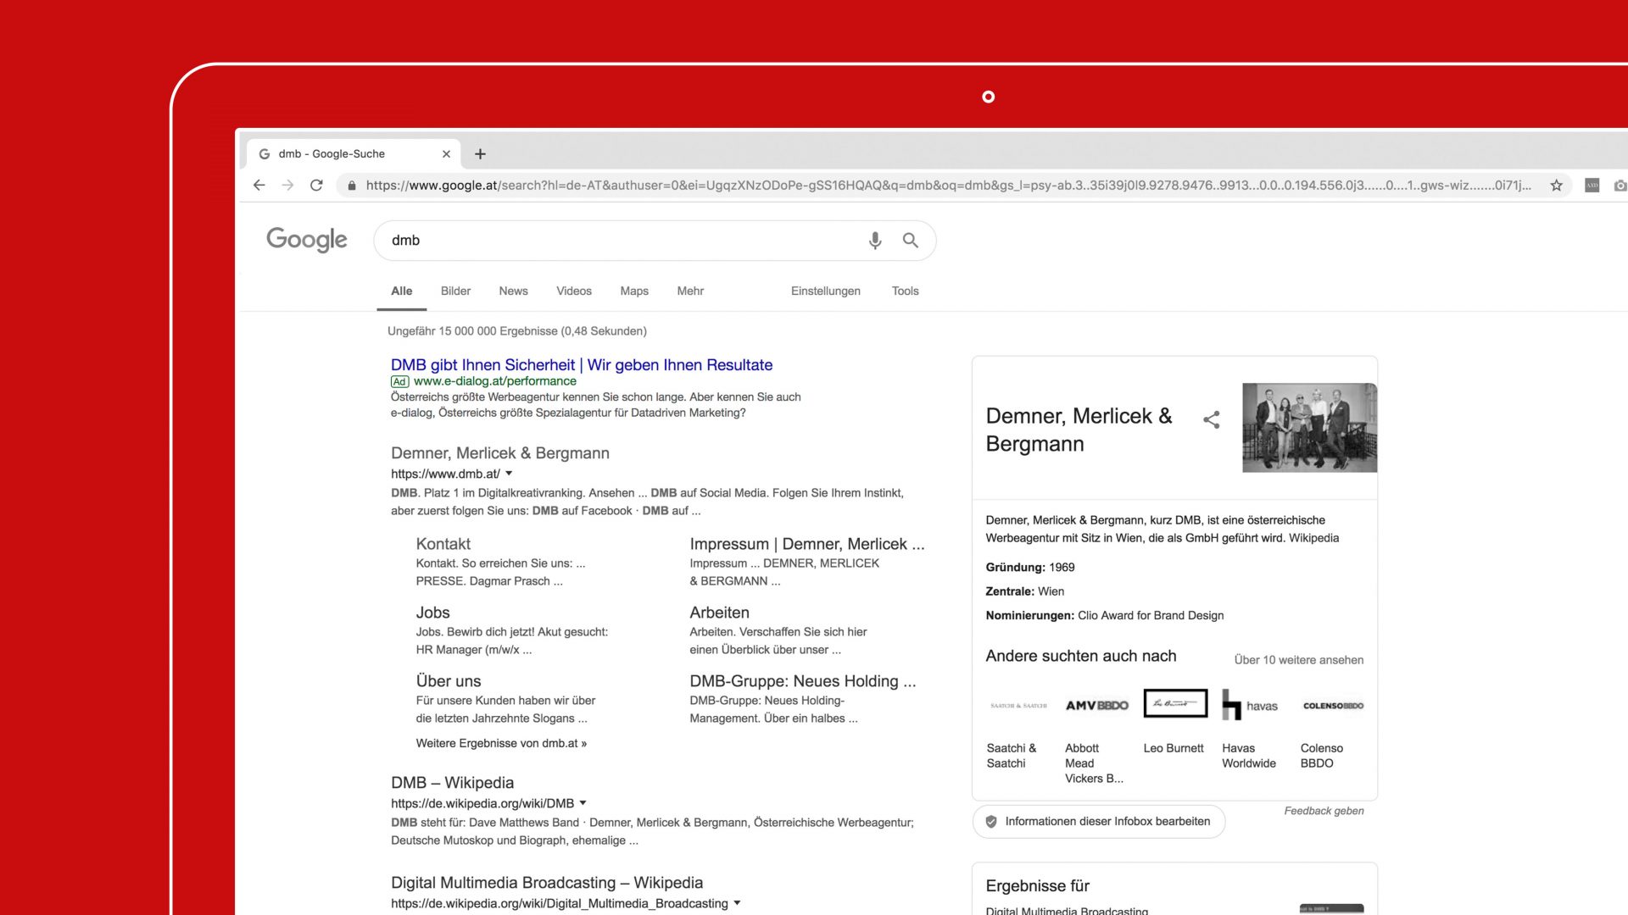Open the Demner, Merlicek & Bergmann team photo
The height and width of the screenshot is (915, 1628).
[x=1310, y=428]
